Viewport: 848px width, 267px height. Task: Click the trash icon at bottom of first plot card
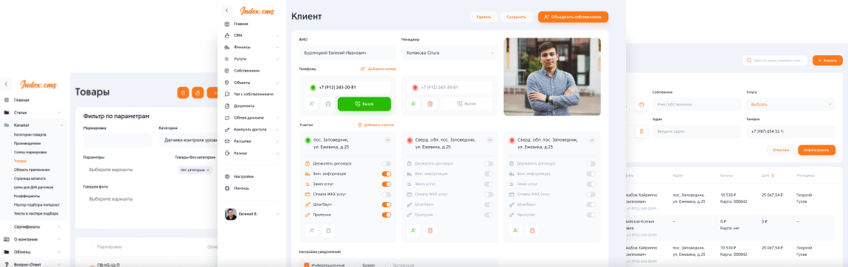(x=327, y=231)
